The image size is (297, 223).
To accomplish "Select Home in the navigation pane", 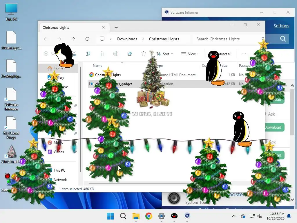I will coord(58,68).
